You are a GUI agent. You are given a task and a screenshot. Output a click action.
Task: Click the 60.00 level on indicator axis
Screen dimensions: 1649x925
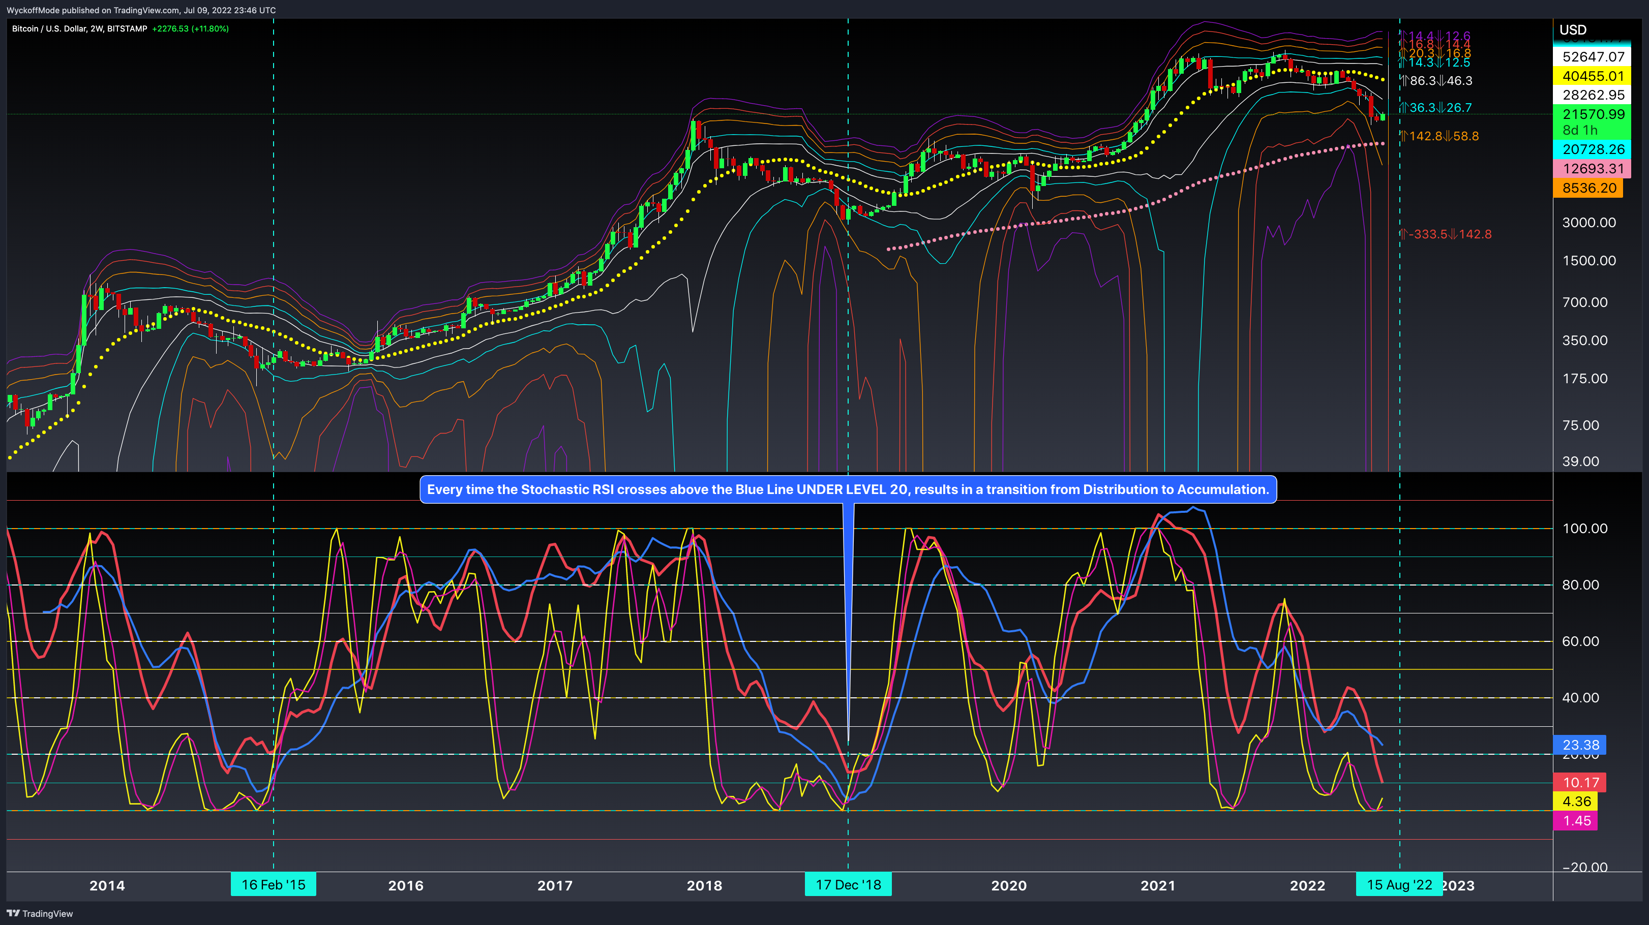pyautogui.click(x=1580, y=641)
